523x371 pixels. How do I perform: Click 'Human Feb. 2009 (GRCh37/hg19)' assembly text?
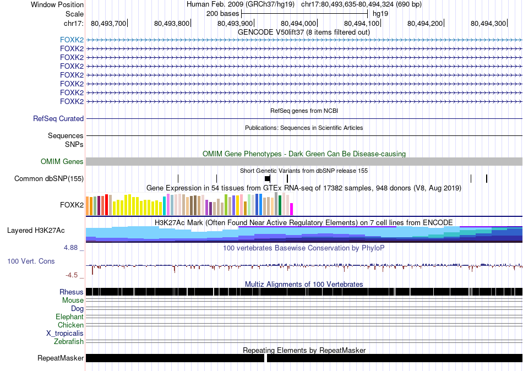tap(241, 4)
